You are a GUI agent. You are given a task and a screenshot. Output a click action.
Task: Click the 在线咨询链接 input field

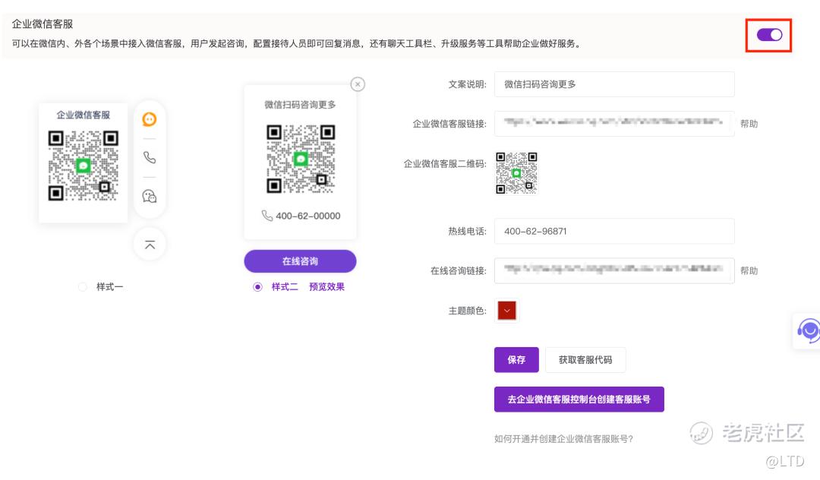coord(614,270)
